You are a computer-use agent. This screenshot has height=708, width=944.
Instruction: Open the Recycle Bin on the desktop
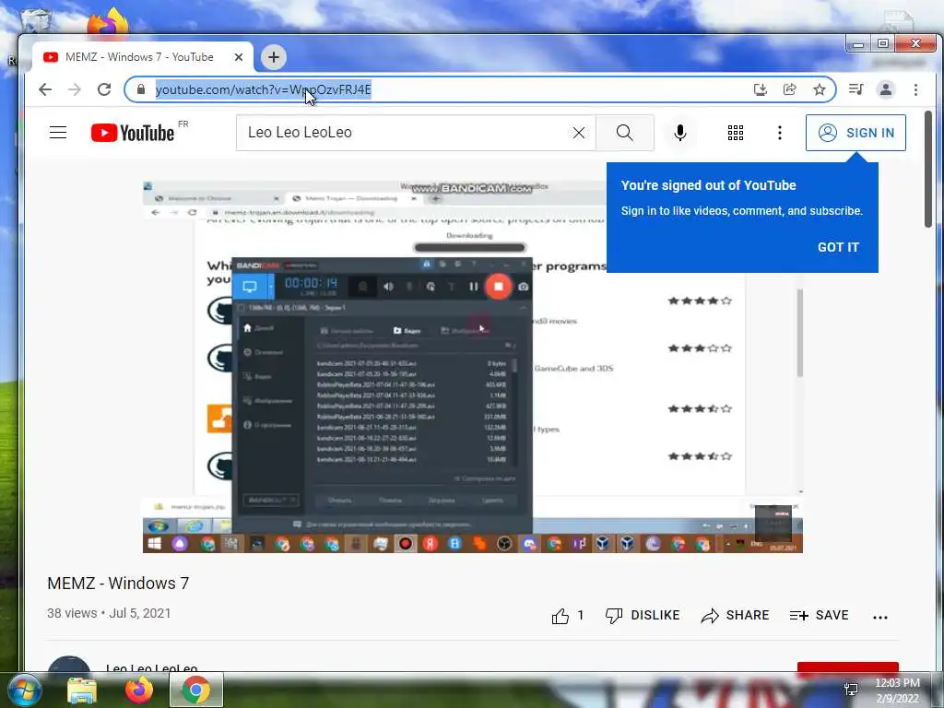(34, 22)
